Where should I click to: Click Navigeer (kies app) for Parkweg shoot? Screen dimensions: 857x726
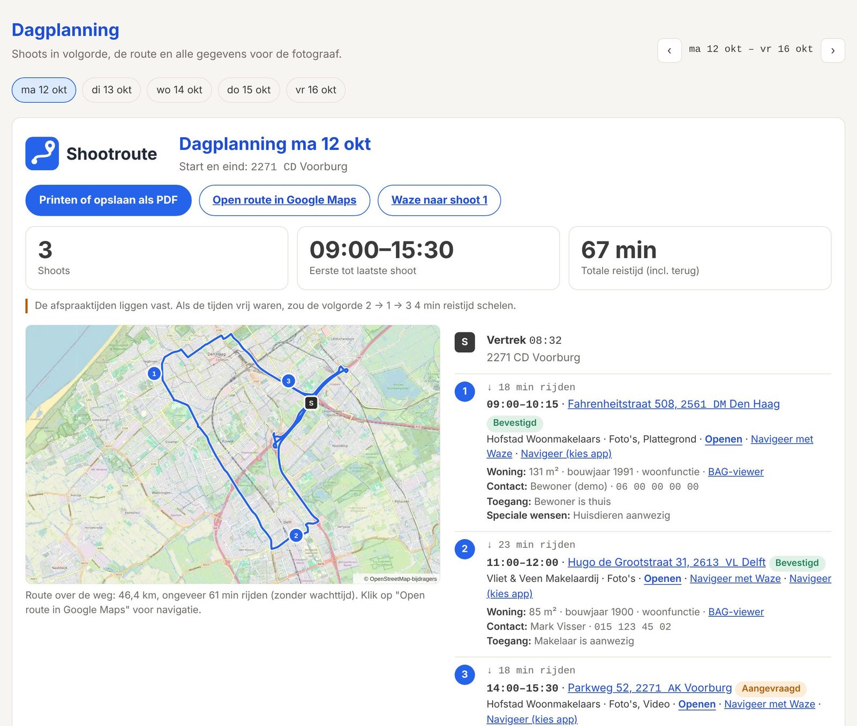532,719
